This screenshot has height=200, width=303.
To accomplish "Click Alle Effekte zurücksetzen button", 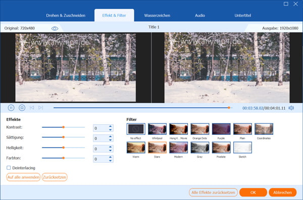I will [213, 192].
